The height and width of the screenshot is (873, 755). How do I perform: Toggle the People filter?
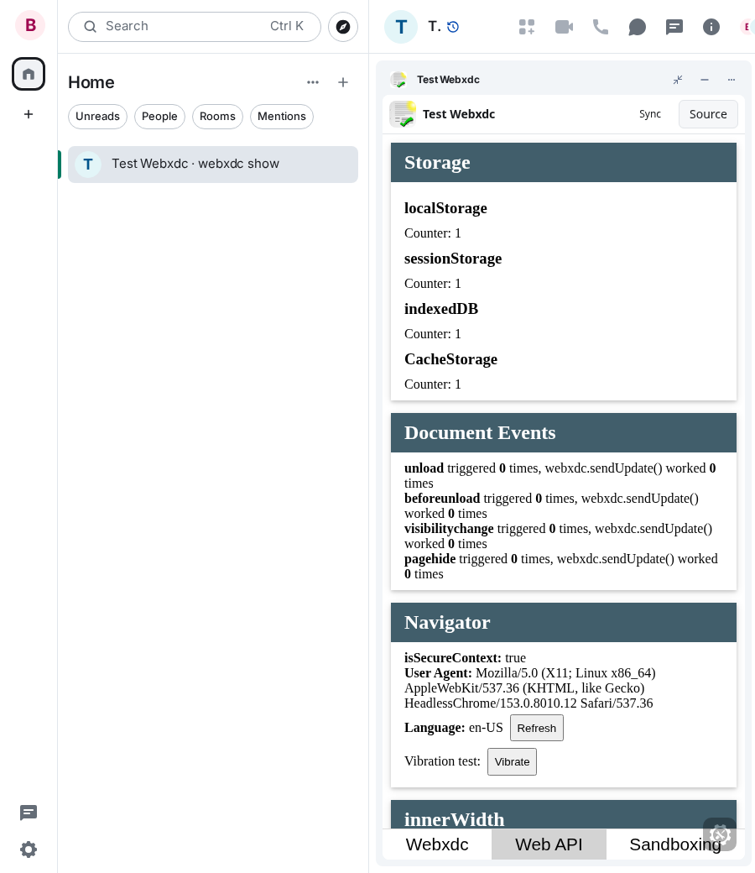coord(159,117)
